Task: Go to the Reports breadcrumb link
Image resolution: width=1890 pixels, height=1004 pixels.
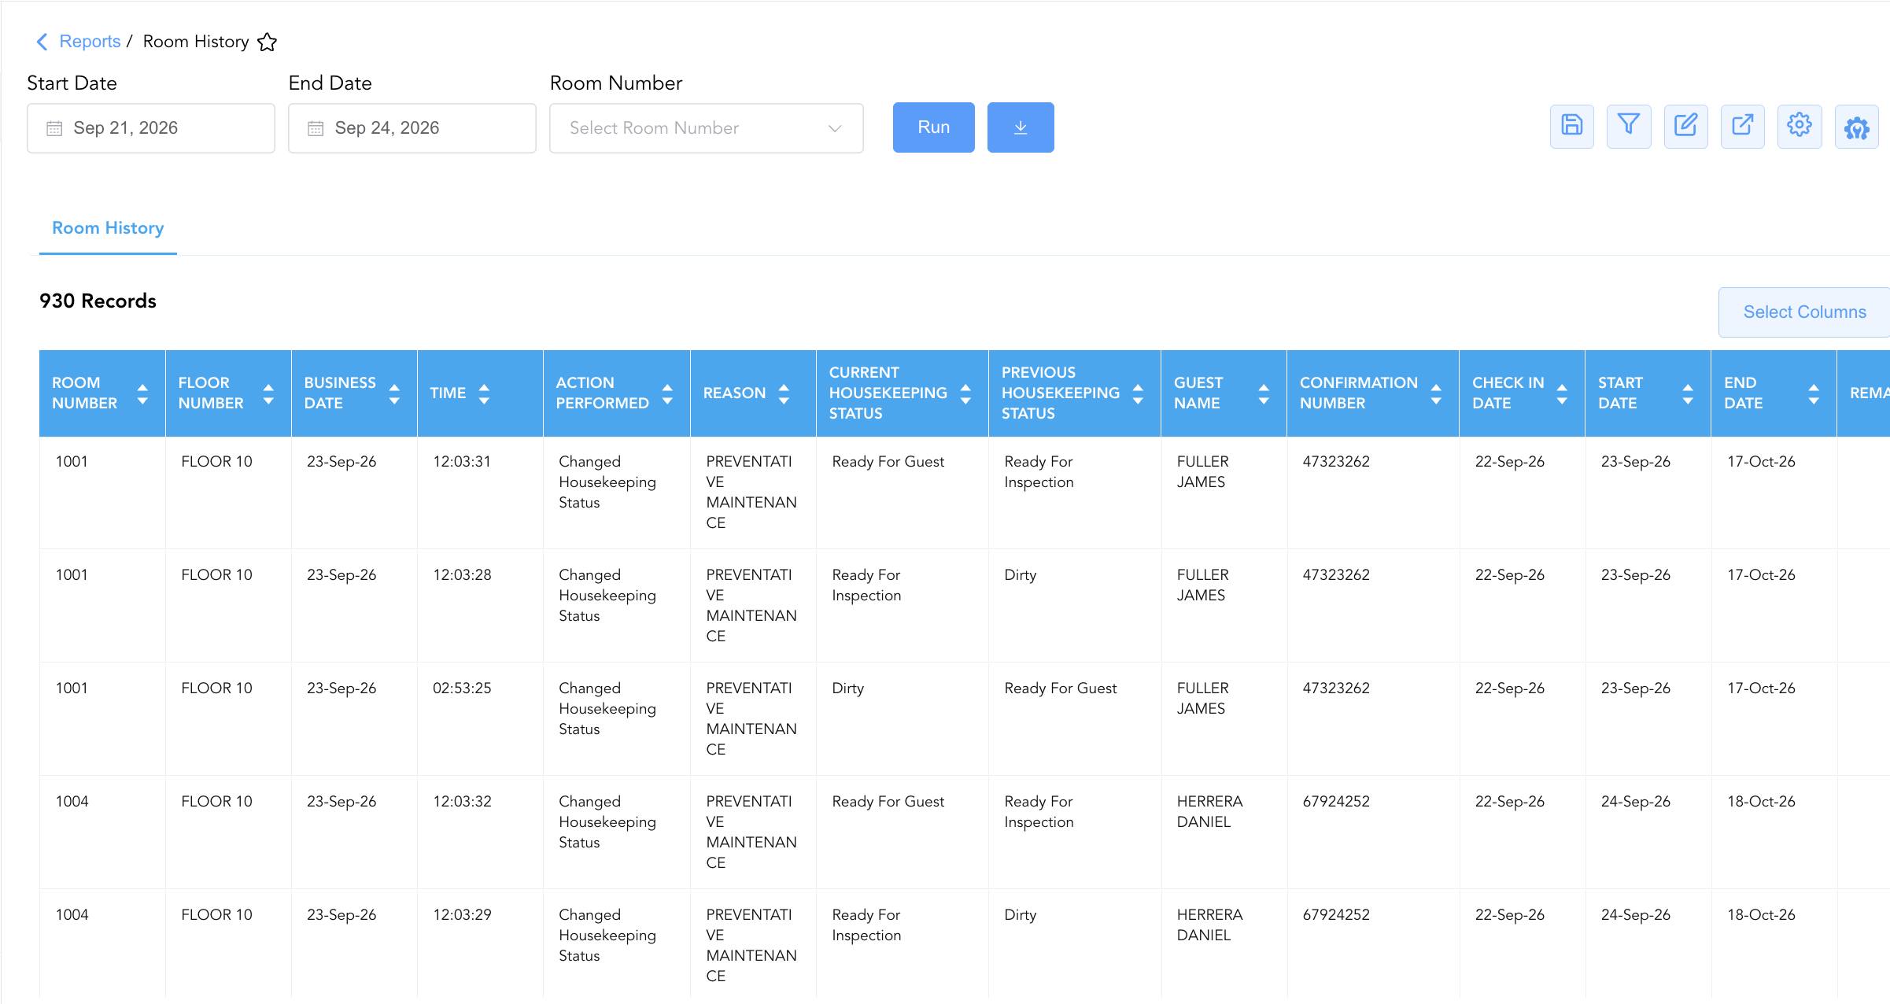Action: coord(90,42)
